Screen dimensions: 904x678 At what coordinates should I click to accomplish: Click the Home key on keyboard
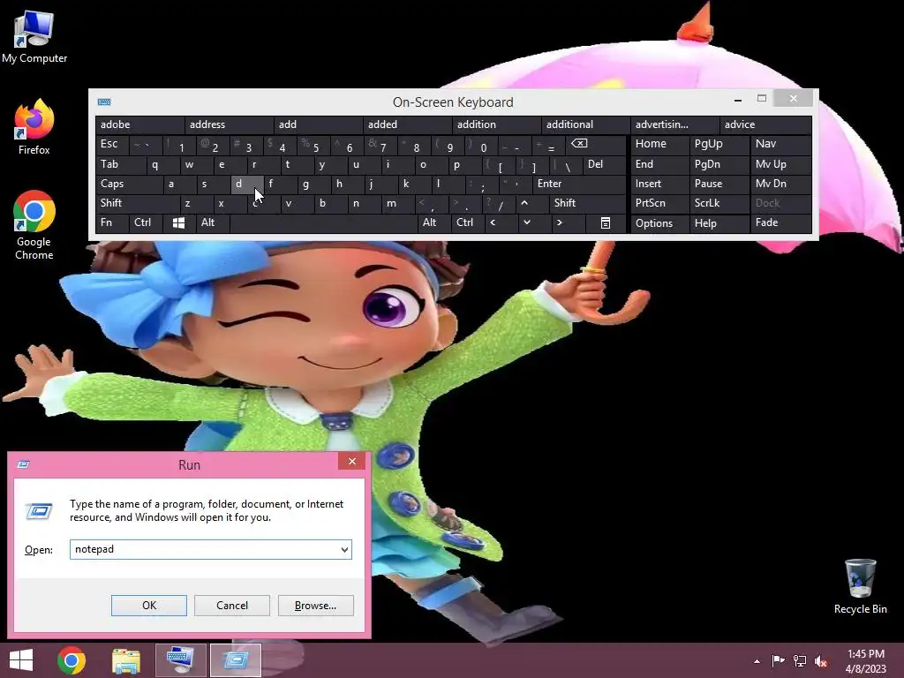pyautogui.click(x=659, y=144)
